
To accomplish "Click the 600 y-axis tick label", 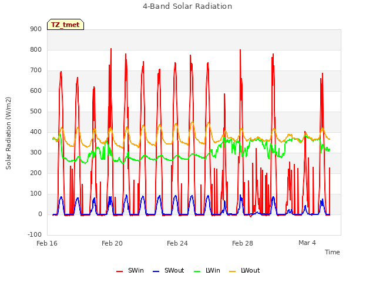I will (36, 90).
